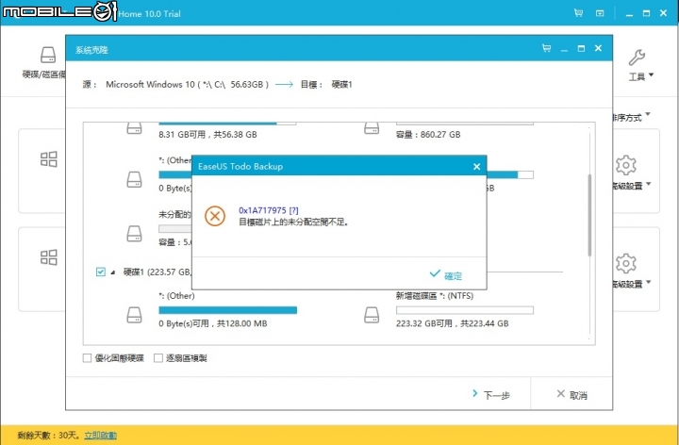Open the menu icon next to the main cart
Screen dimensions: 679x445
[600, 13]
